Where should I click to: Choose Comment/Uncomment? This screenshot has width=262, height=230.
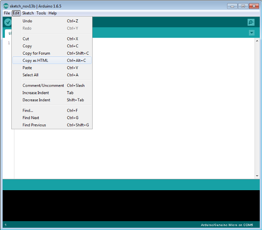pos(52,85)
